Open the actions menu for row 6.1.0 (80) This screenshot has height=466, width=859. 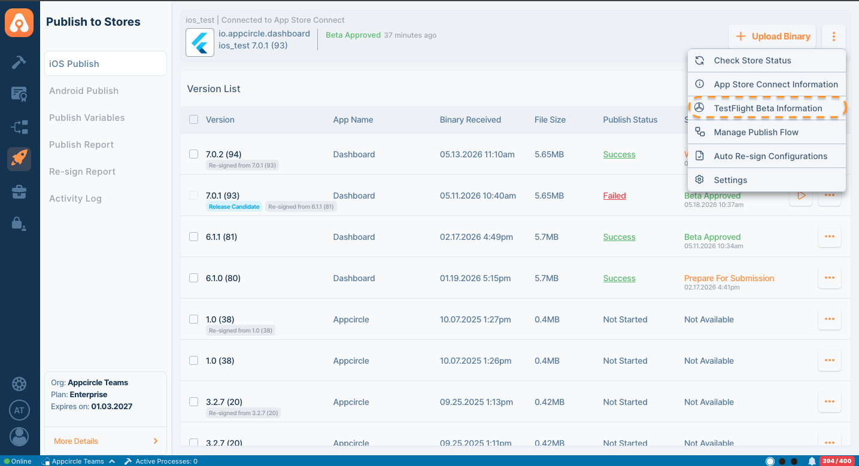point(830,278)
